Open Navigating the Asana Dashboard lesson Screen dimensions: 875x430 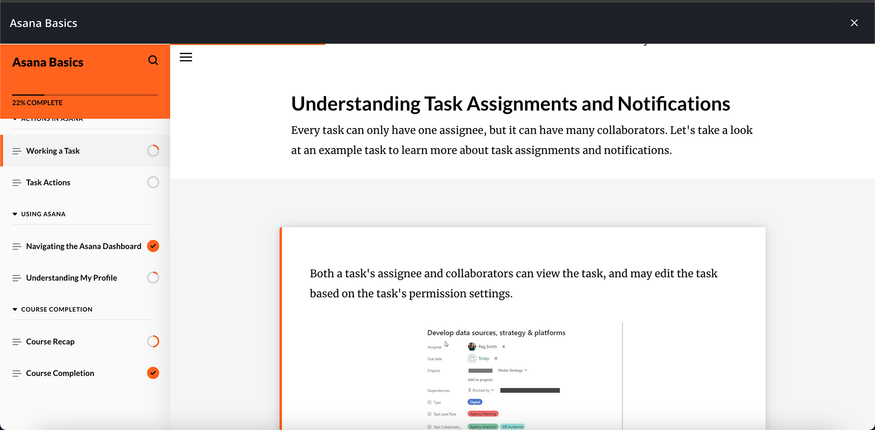pos(85,246)
